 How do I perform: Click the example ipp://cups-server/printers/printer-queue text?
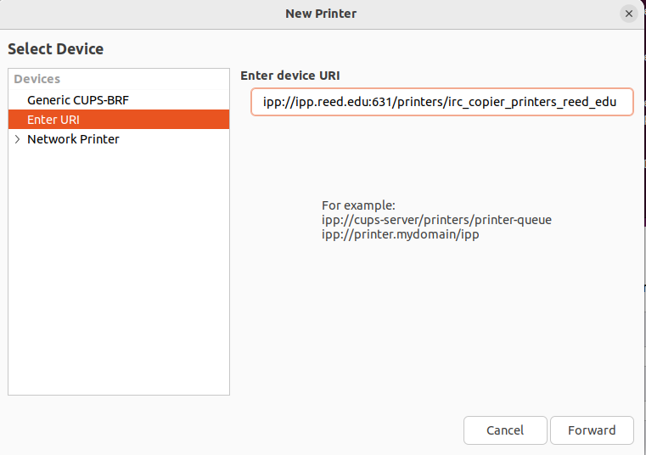tap(436, 220)
